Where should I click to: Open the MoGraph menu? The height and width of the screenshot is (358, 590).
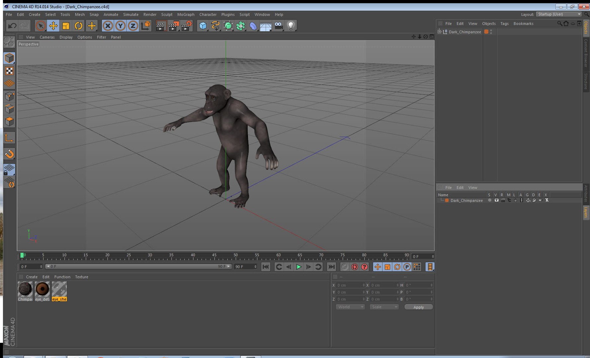pyautogui.click(x=186, y=15)
